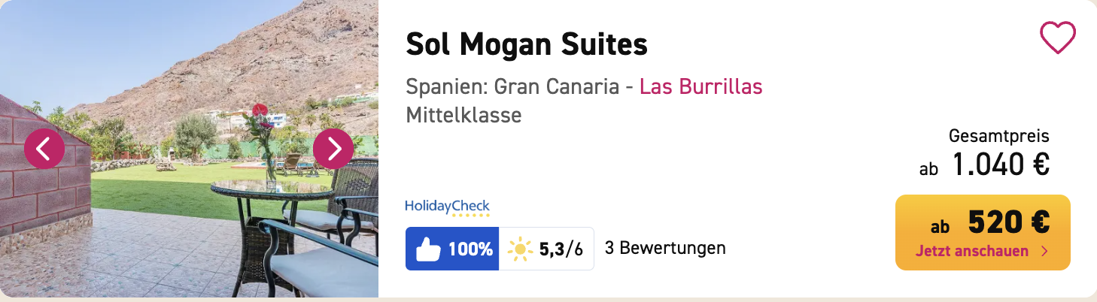
Task: Click the 1.040 € total price
Action: [x=1001, y=165]
